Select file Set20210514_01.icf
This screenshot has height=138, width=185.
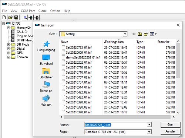[x=79, y=87]
